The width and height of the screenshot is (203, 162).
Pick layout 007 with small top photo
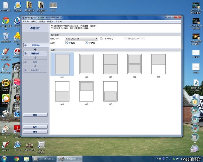86,91
